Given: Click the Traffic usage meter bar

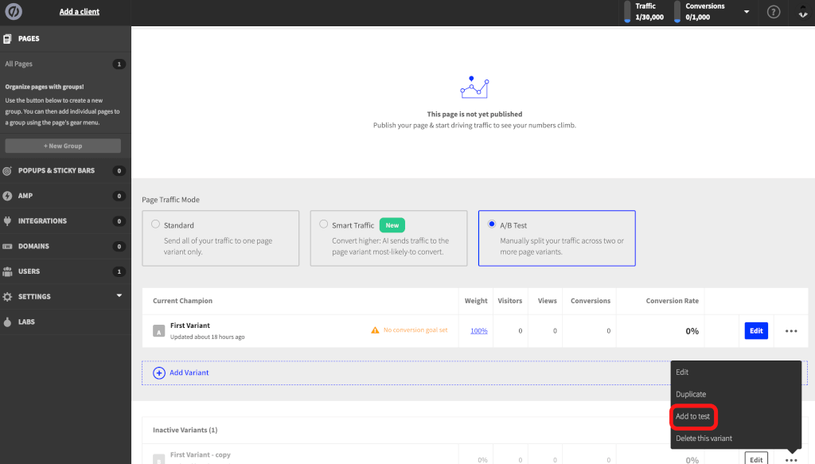Looking at the screenshot, I should click(627, 12).
